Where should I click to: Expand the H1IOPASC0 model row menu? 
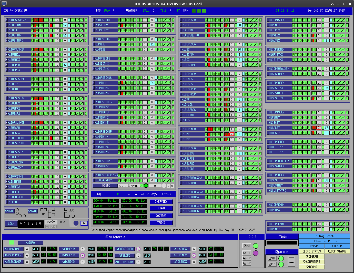[x=189, y=20]
